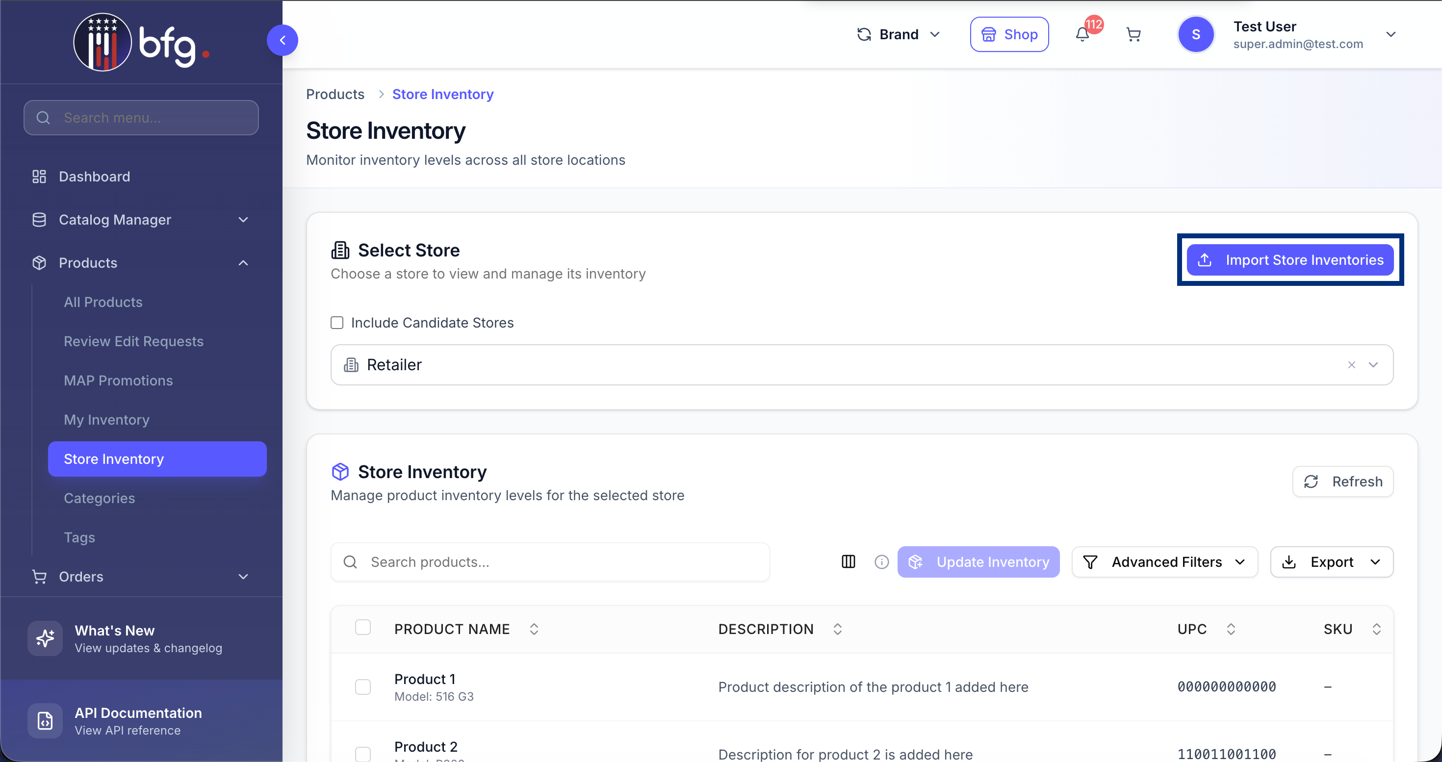Click Import Store Inventories button
The width and height of the screenshot is (1442, 762).
(x=1290, y=259)
